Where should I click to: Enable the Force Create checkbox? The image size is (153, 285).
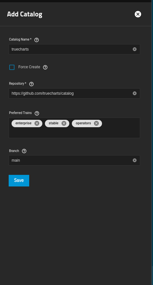12,67
